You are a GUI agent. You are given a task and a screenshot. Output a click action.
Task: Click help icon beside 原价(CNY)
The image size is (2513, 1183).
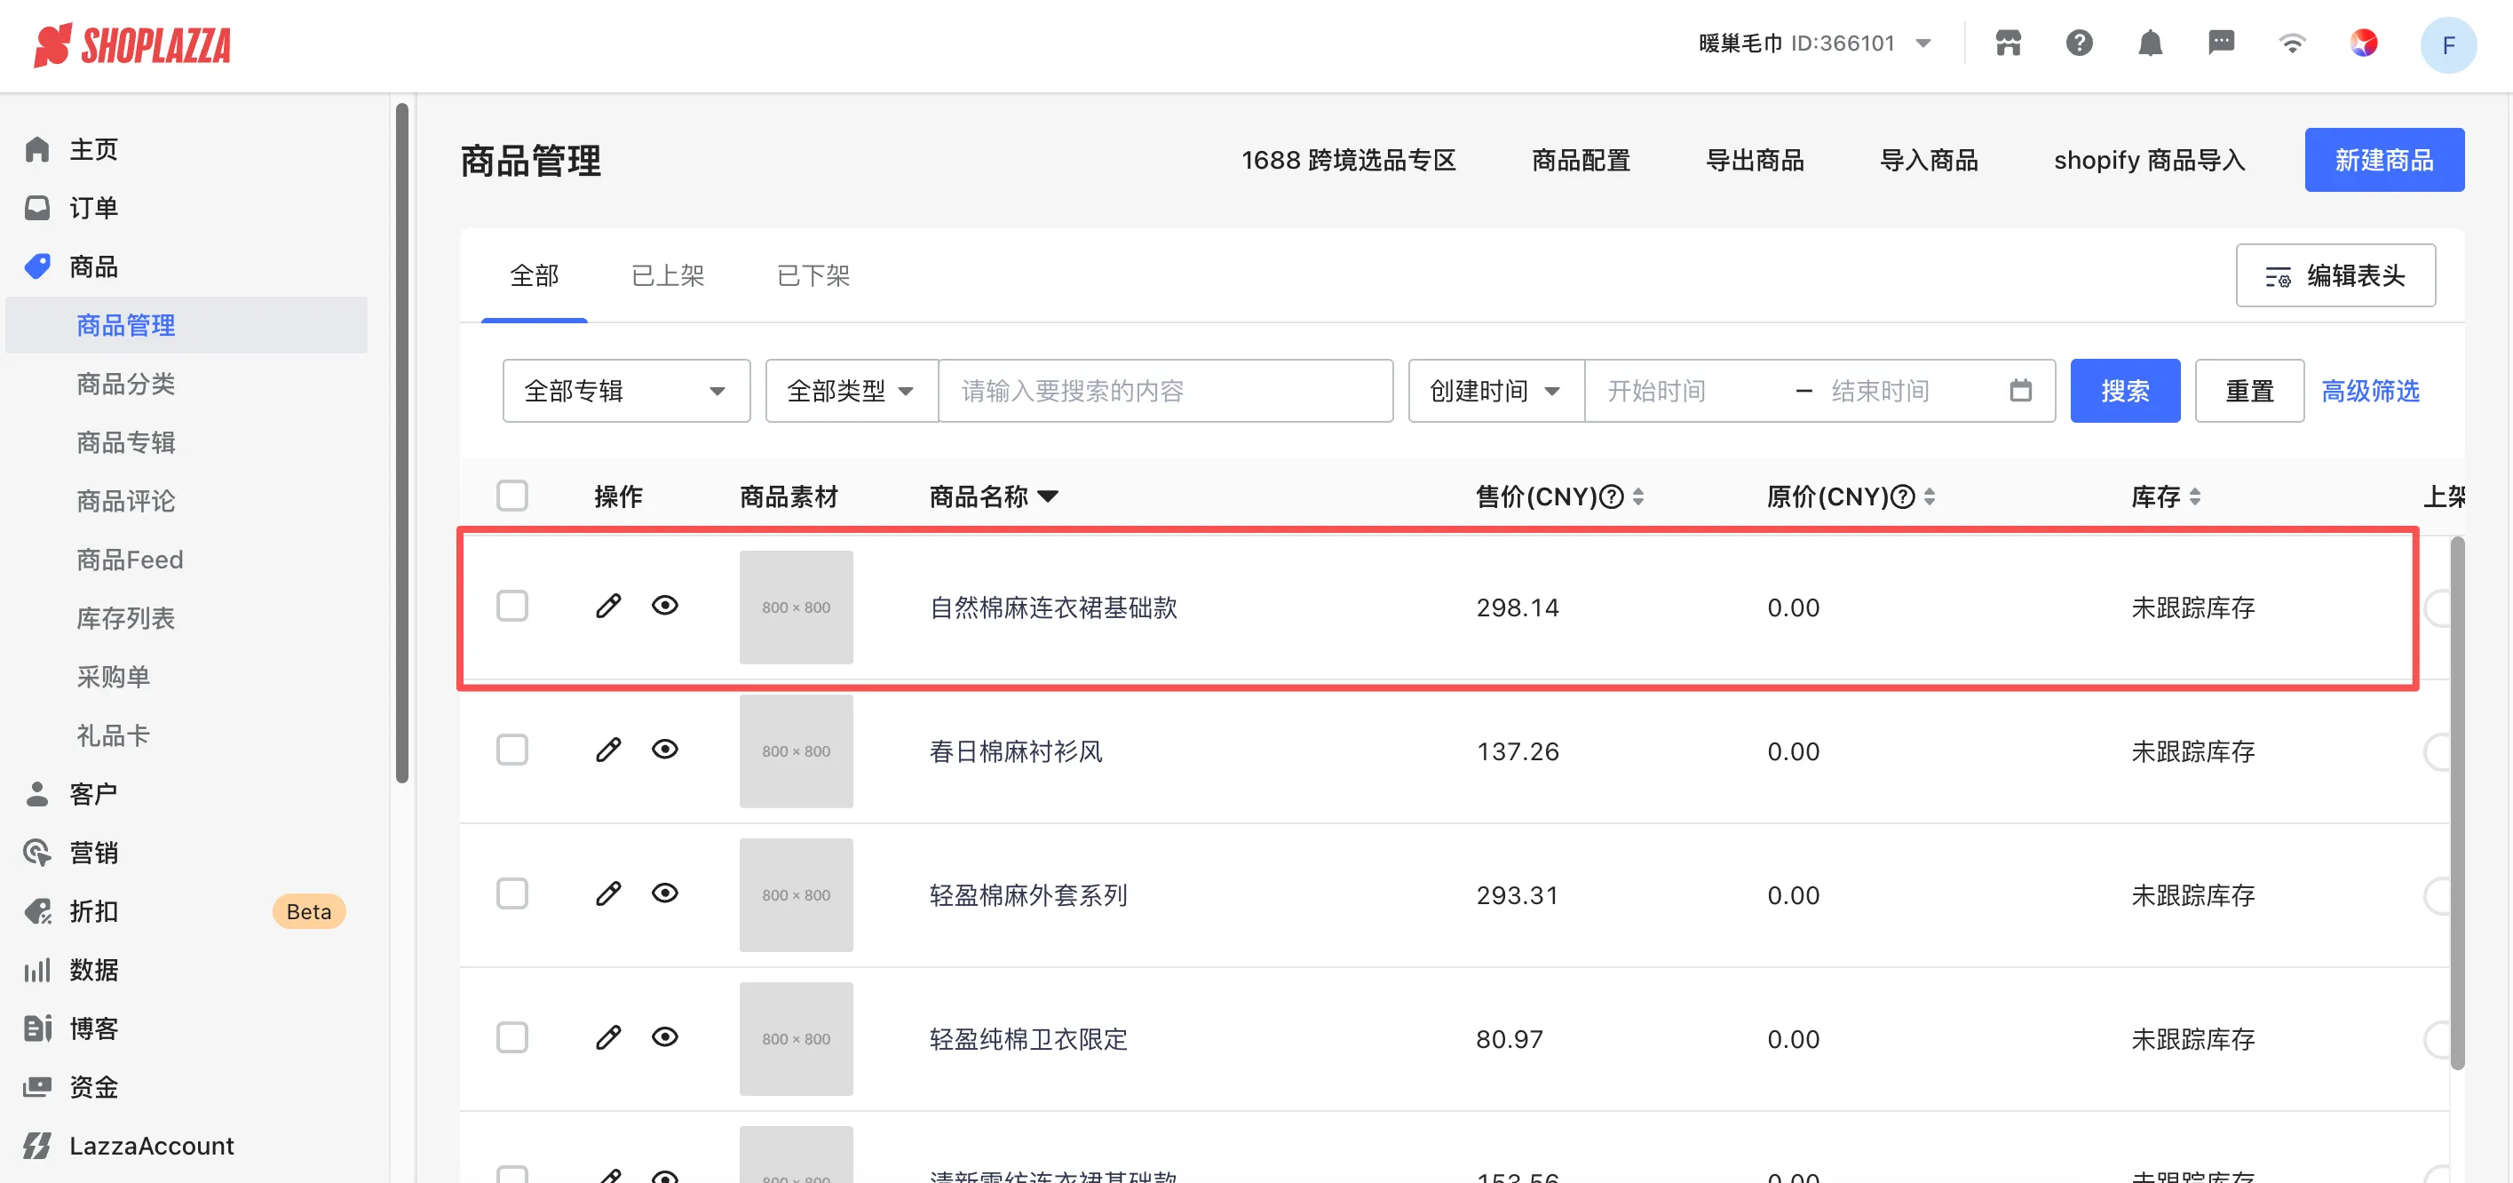1902,496
